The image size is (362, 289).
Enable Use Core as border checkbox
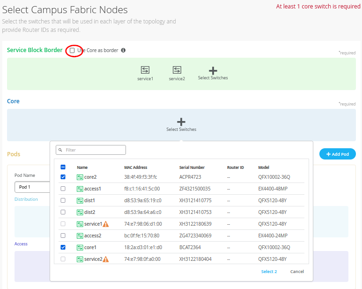click(72, 50)
